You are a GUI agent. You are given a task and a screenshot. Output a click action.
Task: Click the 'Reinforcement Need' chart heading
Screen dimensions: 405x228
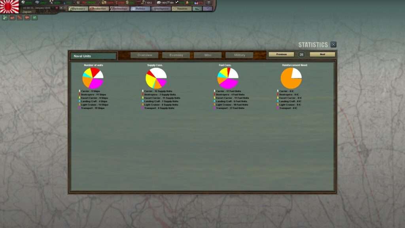(x=295, y=65)
